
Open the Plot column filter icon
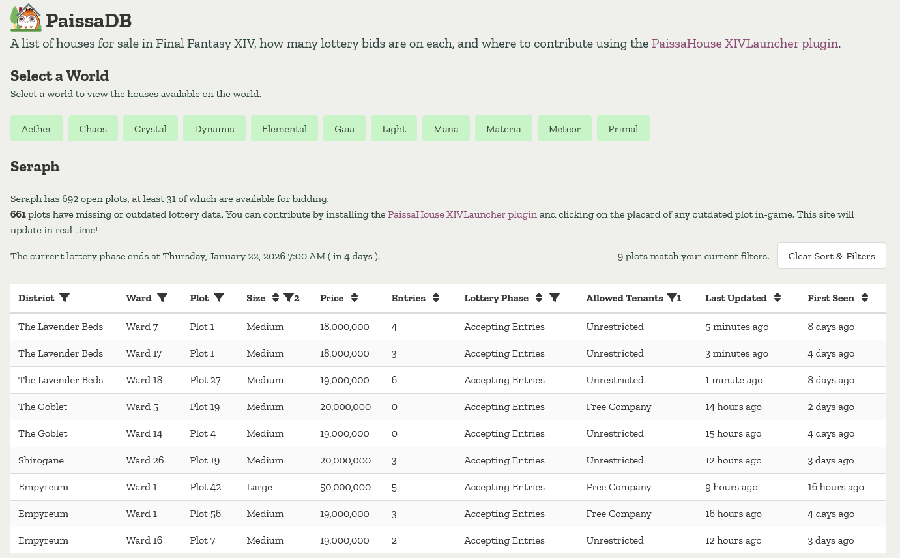(x=219, y=298)
